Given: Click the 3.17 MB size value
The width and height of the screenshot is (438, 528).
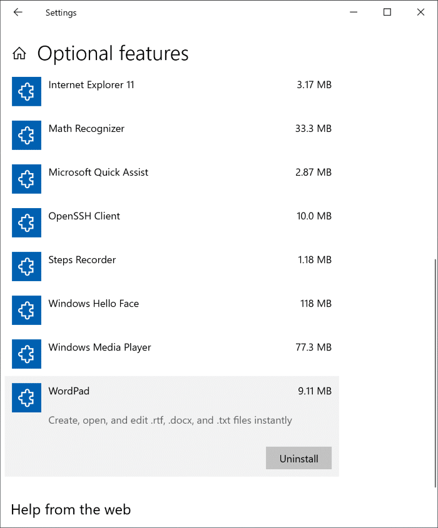Looking at the screenshot, I should tap(314, 85).
